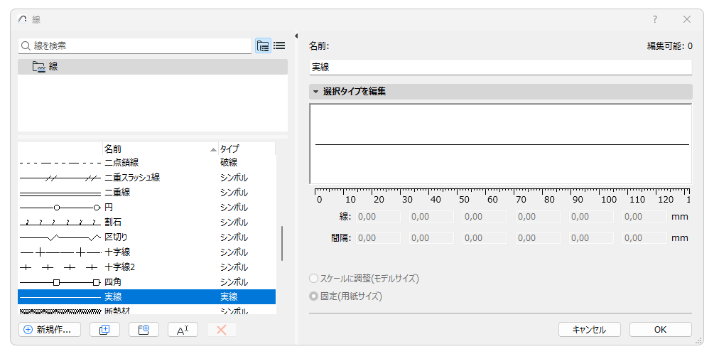This screenshot has width=714, height=354.
Task: Click the 四角 line symbol preview
Action: coord(60,282)
